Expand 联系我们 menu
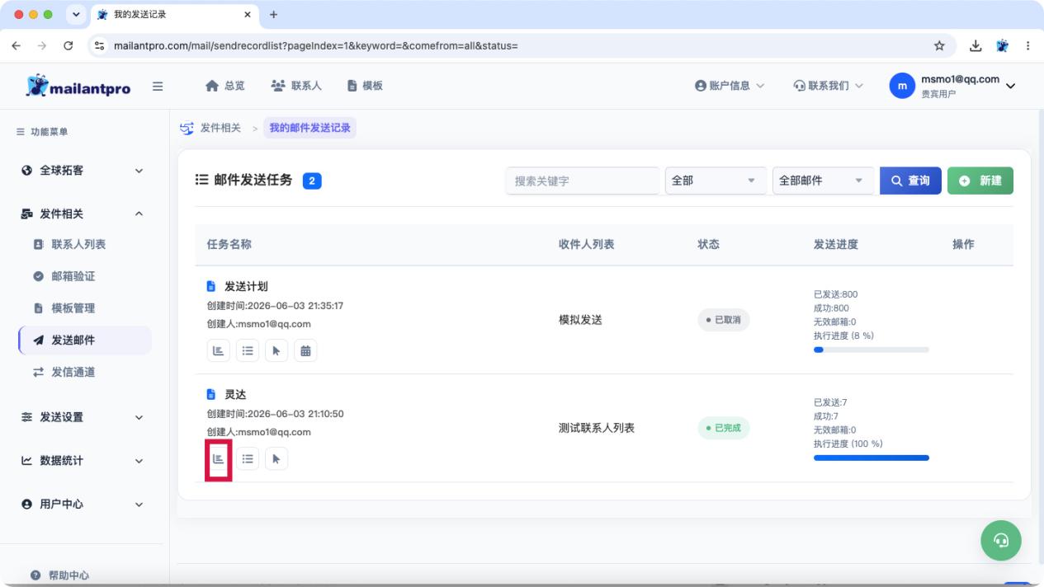 [x=829, y=86]
